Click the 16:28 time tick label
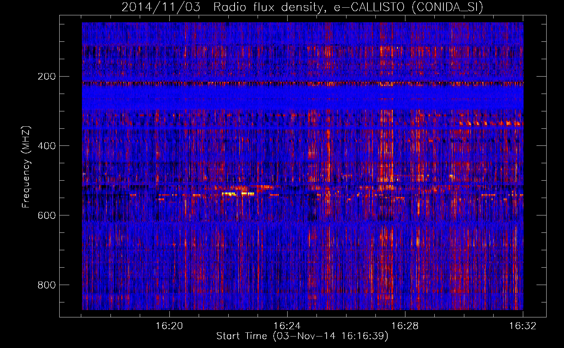The height and width of the screenshot is (348, 564). click(405, 326)
